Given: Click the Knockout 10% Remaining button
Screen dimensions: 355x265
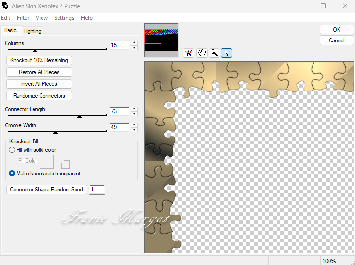Looking at the screenshot, I should point(39,60).
